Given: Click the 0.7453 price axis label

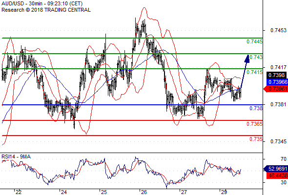Looking at the screenshot, I should click(278, 30).
